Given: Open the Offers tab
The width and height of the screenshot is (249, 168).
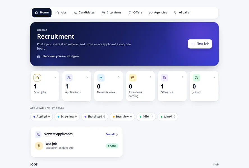Looking at the screenshot, I should (x=135, y=13).
